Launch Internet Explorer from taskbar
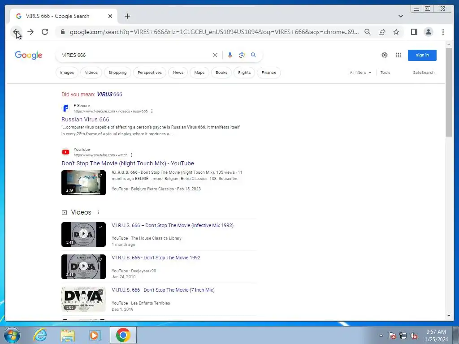 pyautogui.click(x=40, y=335)
